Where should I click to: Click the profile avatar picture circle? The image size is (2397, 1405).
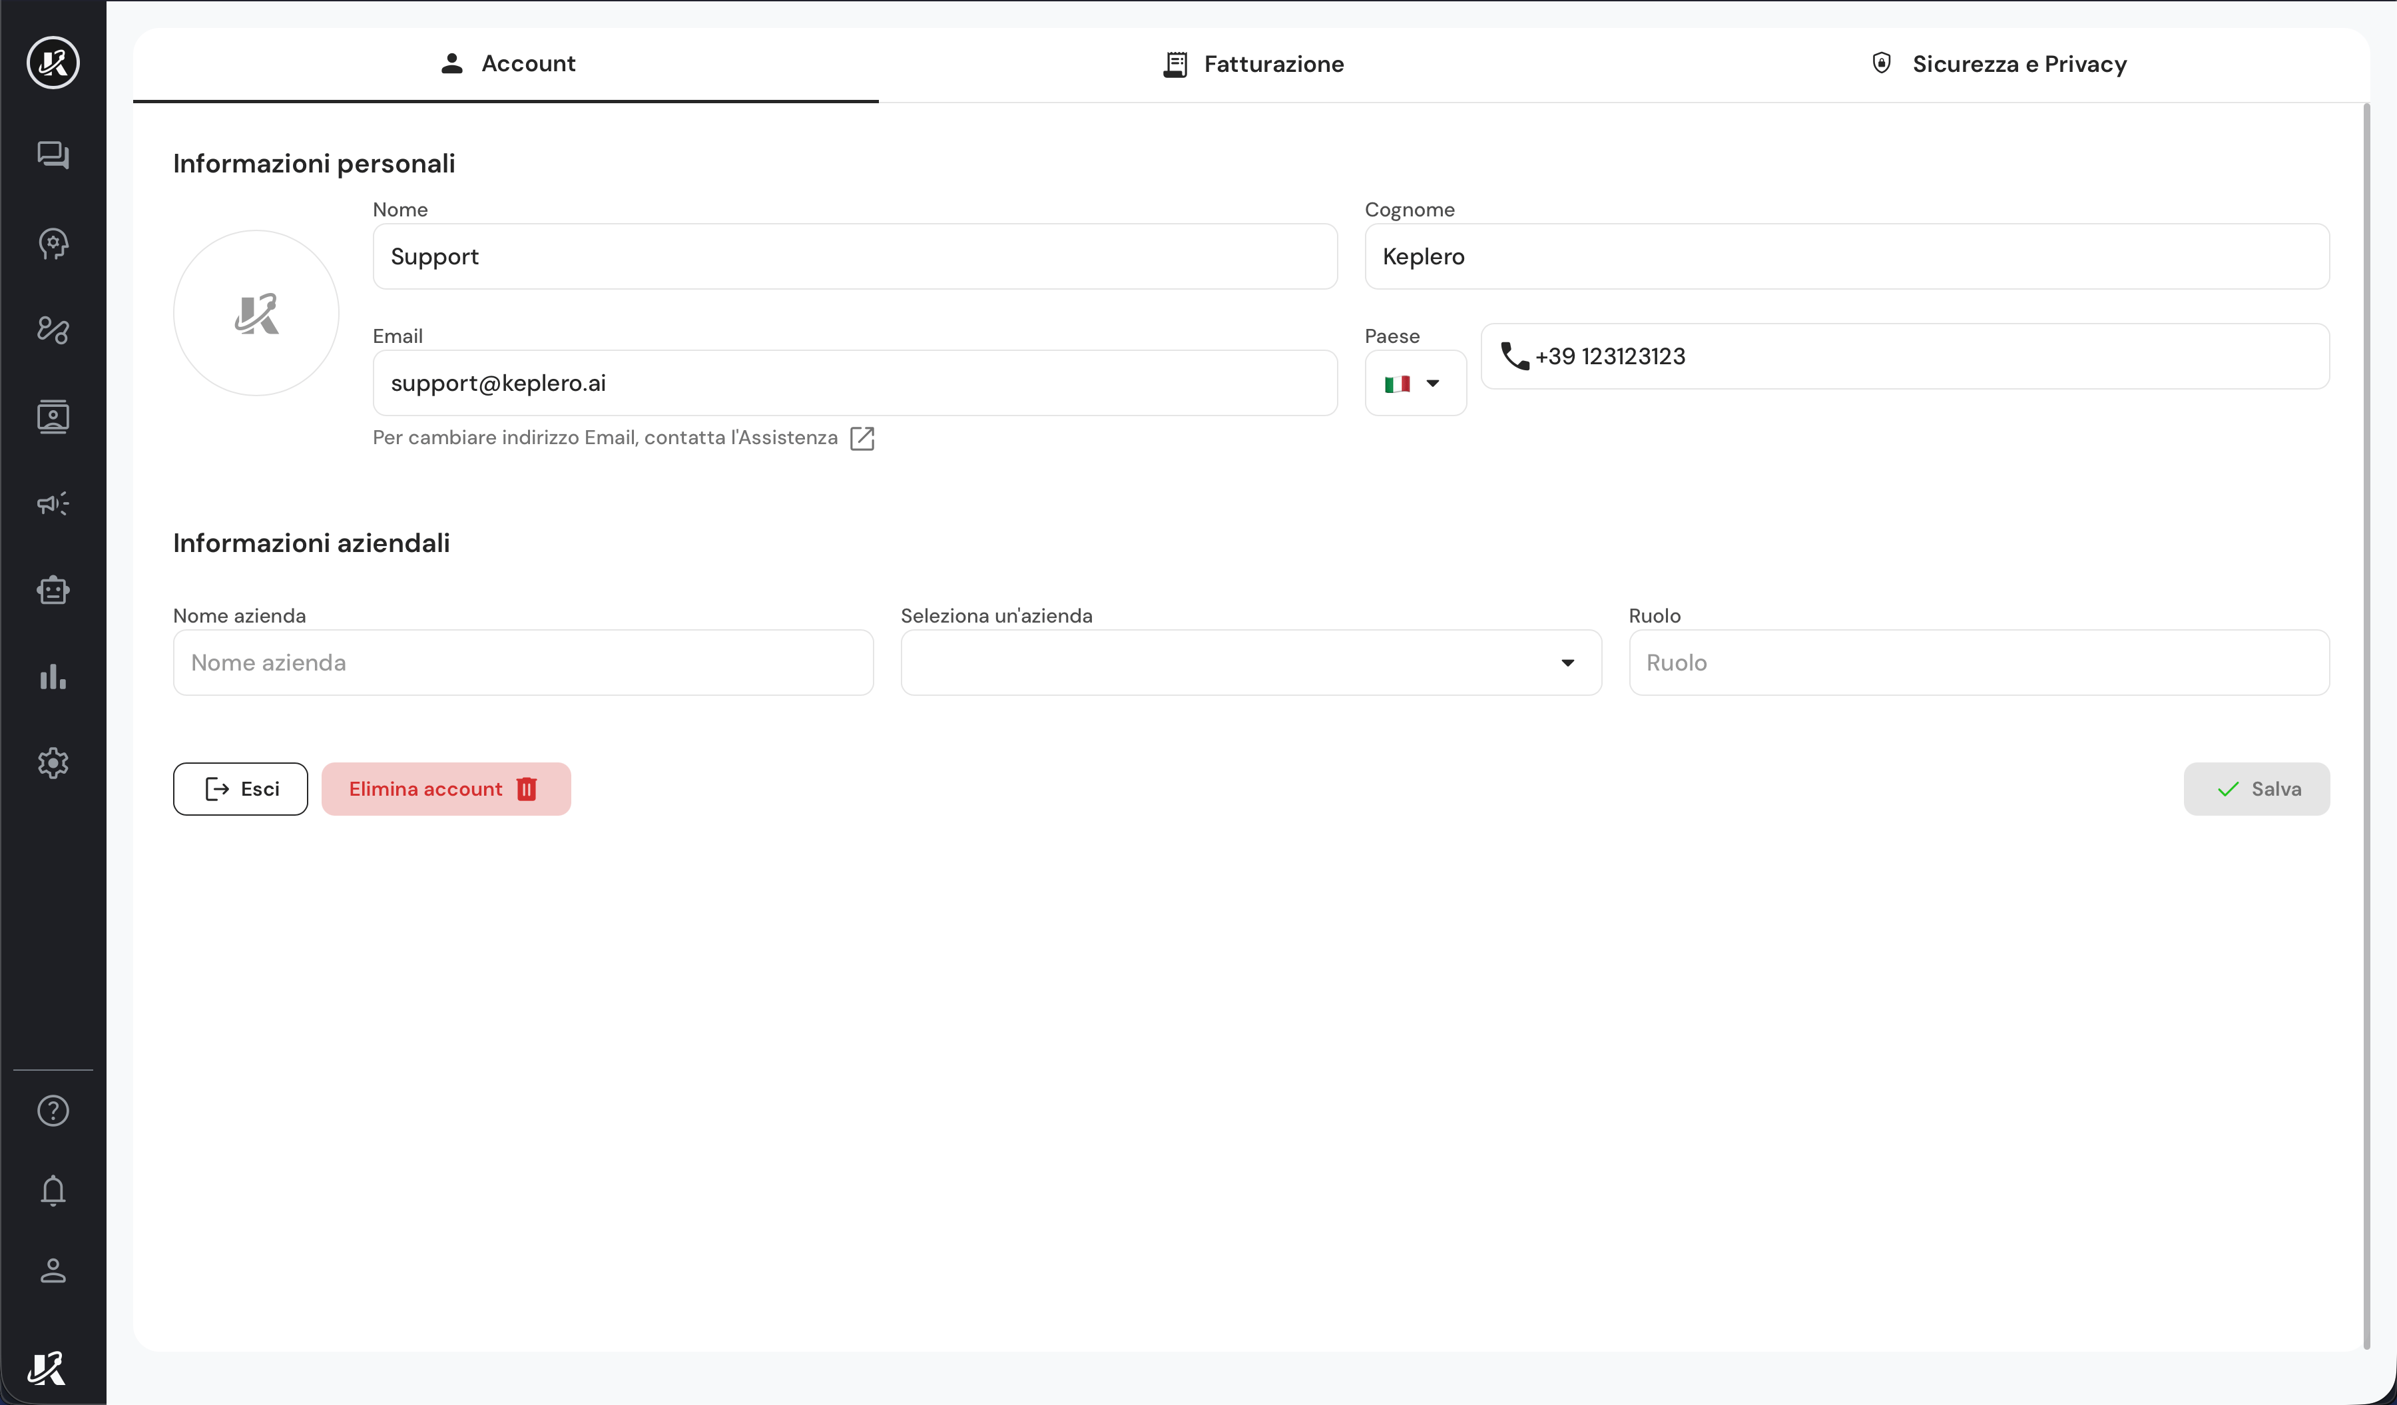(256, 313)
